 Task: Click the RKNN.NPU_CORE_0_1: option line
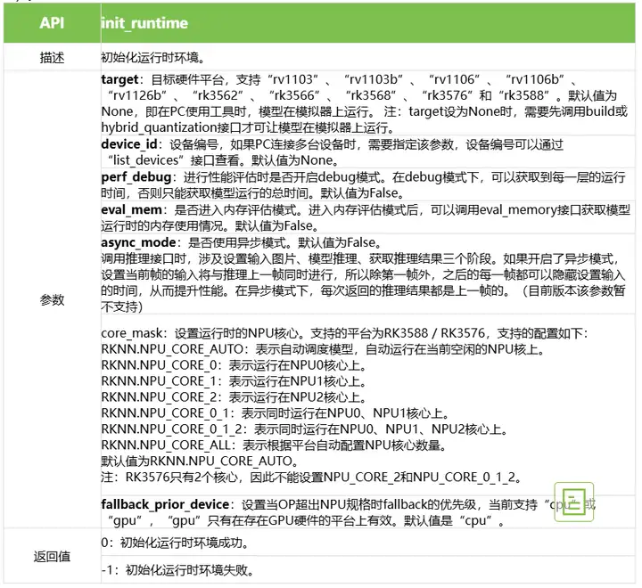point(276,413)
